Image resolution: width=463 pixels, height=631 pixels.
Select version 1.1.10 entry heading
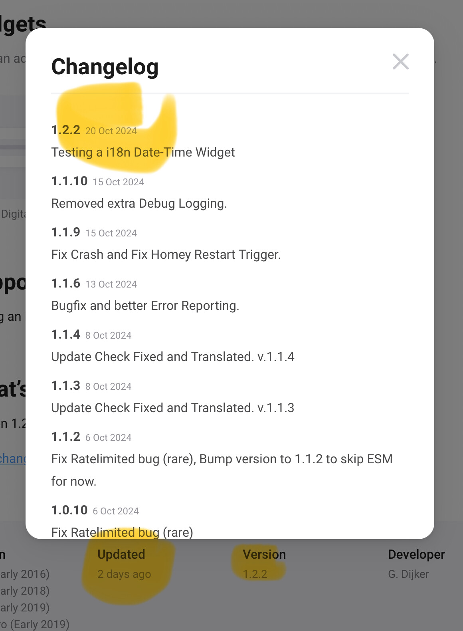[69, 181]
